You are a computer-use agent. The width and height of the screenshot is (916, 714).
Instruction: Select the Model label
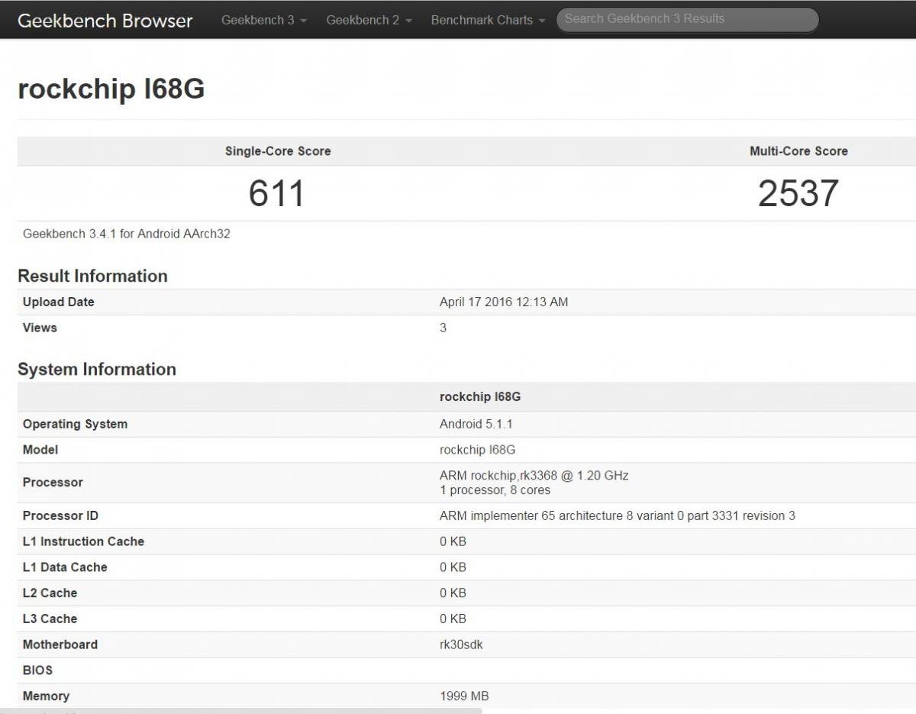(40, 450)
